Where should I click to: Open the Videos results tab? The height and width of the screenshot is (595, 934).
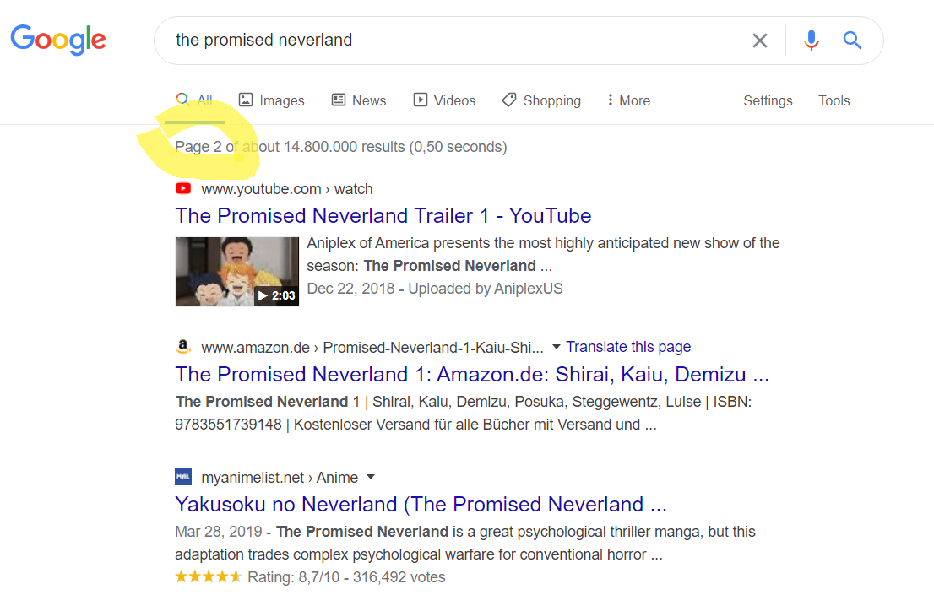(444, 100)
